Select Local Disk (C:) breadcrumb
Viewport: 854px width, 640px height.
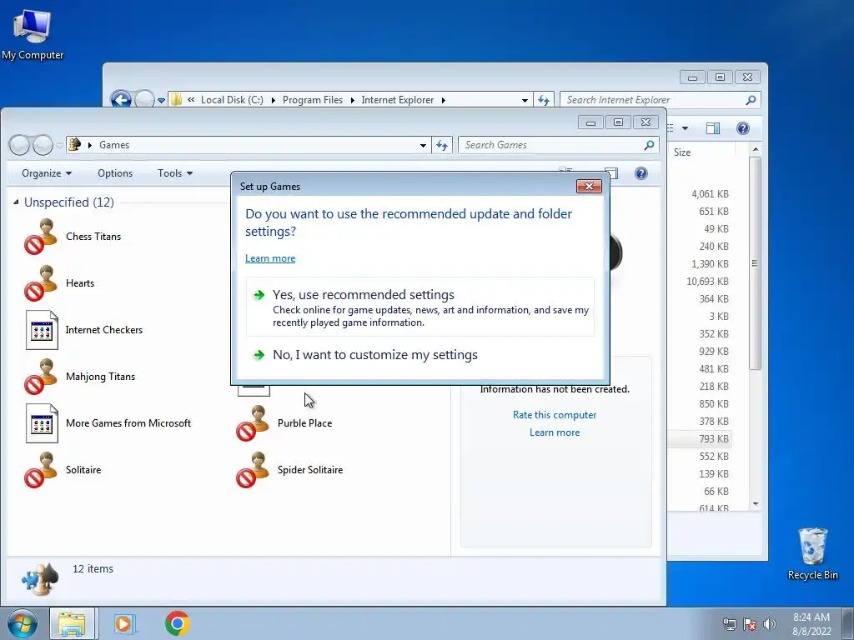pyautogui.click(x=232, y=100)
